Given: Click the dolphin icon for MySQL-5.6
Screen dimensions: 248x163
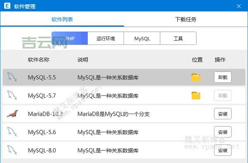Looking at the screenshot, I should (12, 132).
